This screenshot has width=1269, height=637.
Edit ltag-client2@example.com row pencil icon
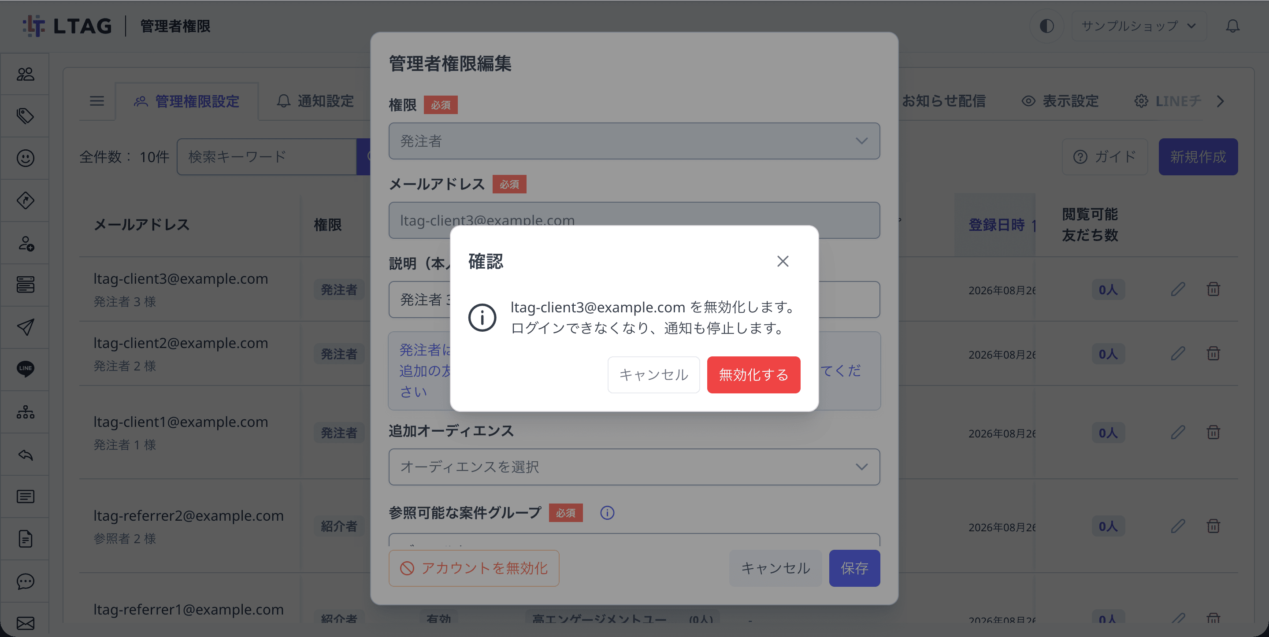pyautogui.click(x=1178, y=353)
